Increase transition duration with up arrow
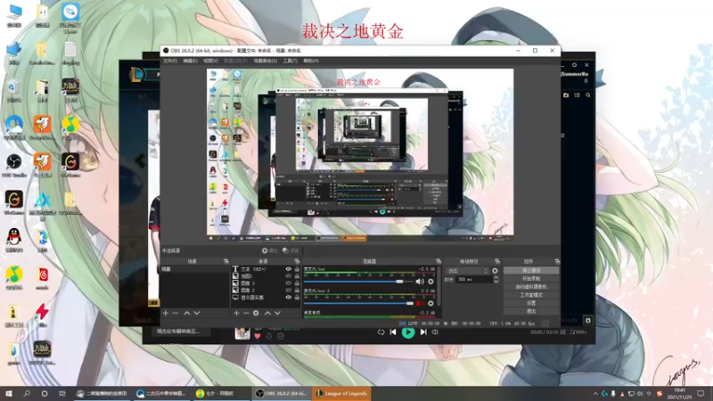Screen dimensions: 713x401 496,277
